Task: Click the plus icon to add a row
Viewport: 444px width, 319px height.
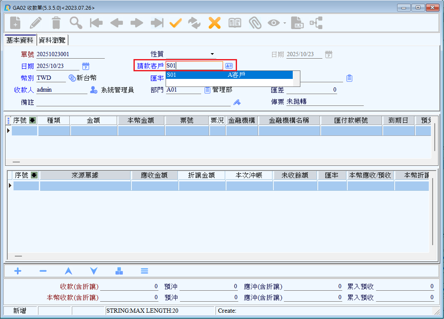Action: point(18,271)
